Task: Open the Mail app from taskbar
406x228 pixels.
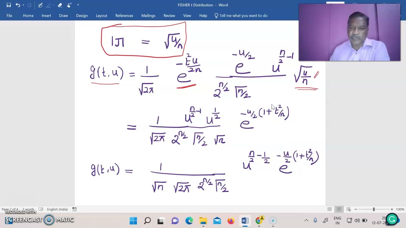Action: [x=217, y=221]
